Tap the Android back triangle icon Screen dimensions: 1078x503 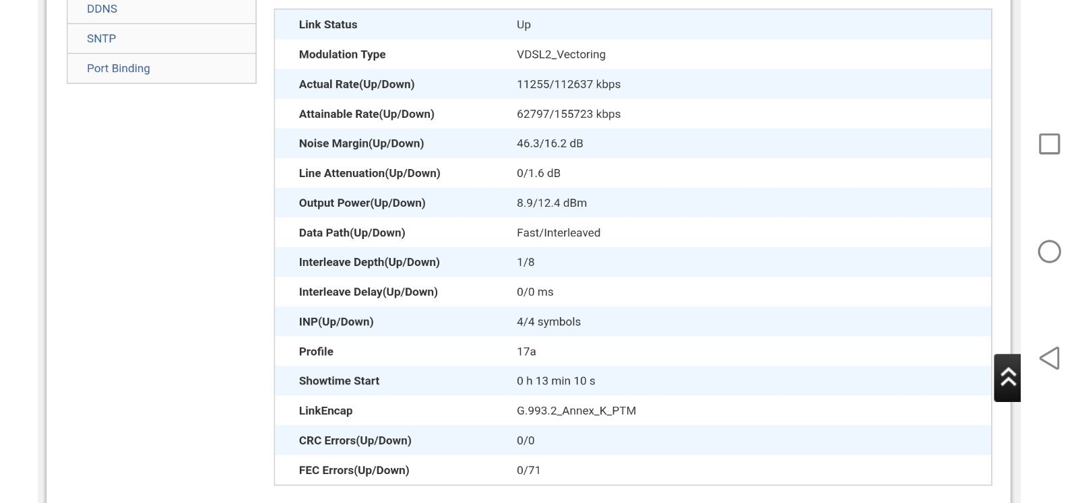[x=1049, y=358]
